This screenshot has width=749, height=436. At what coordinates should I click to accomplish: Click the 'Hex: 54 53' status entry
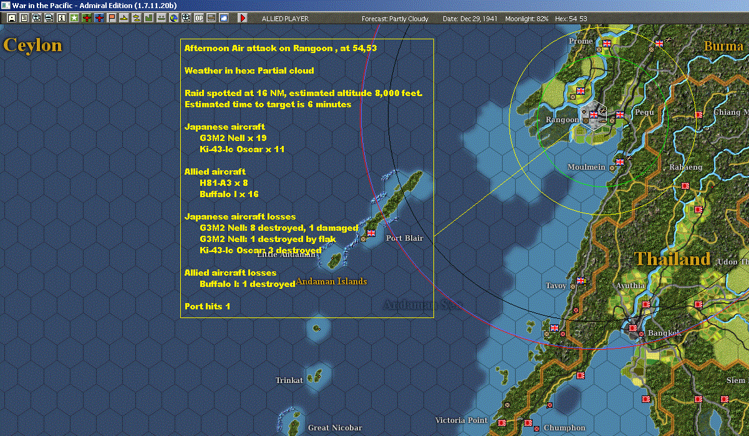(571, 19)
